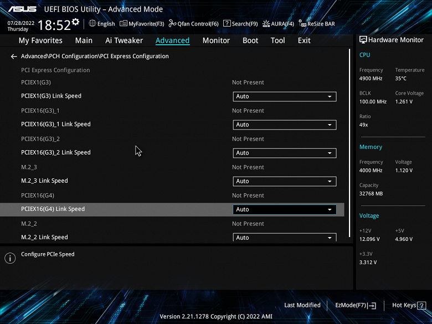The width and height of the screenshot is (432, 324).
Task: Open AURA(F4) lighting icon
Action: click(x=266, y=24)
